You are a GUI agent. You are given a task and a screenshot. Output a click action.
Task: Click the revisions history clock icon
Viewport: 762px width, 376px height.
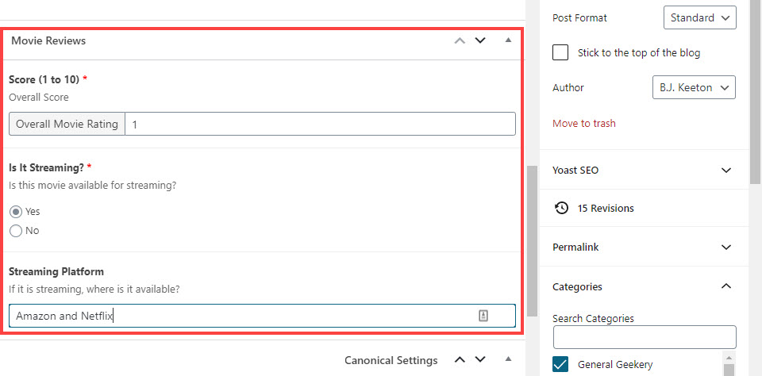561,209
